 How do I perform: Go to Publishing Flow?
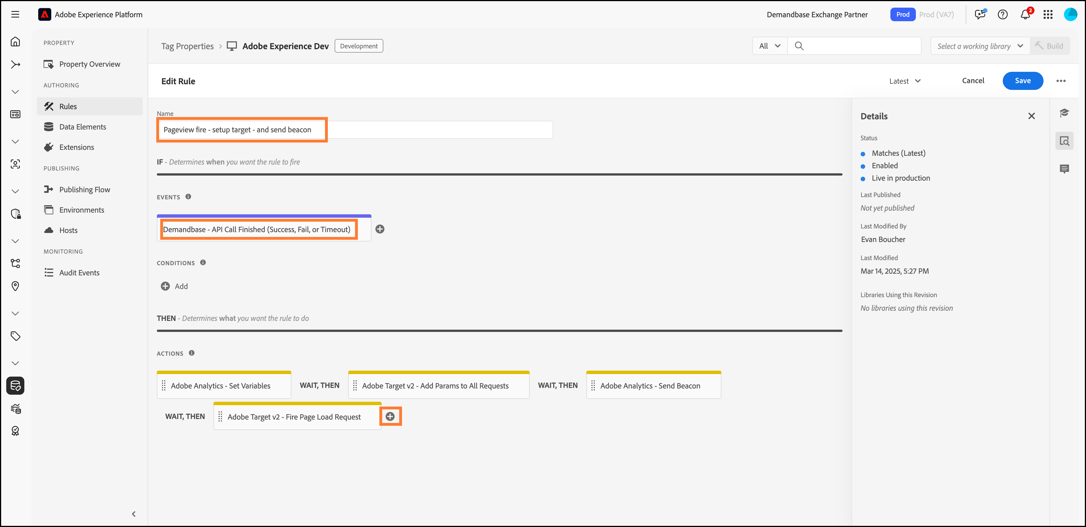tap(84, 189)
